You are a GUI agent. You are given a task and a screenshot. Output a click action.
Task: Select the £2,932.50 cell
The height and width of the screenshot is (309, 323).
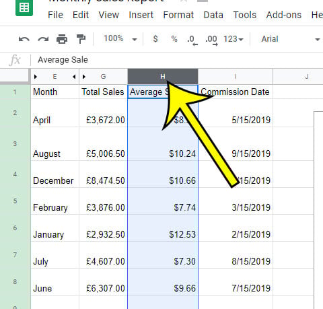pos(103,228)
